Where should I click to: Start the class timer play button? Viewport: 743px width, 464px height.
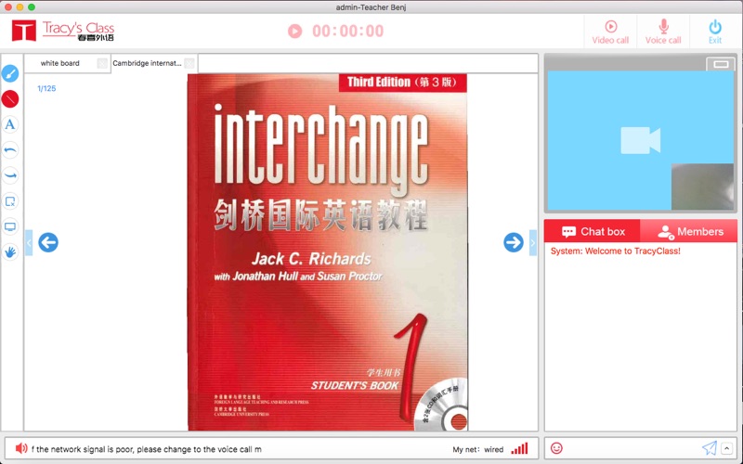[x=294, y=32]
